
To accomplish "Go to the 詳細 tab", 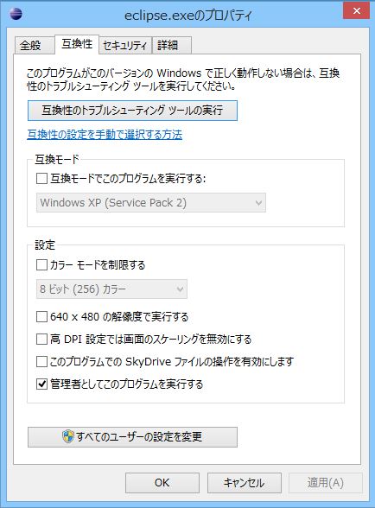I will click(172, 45).
